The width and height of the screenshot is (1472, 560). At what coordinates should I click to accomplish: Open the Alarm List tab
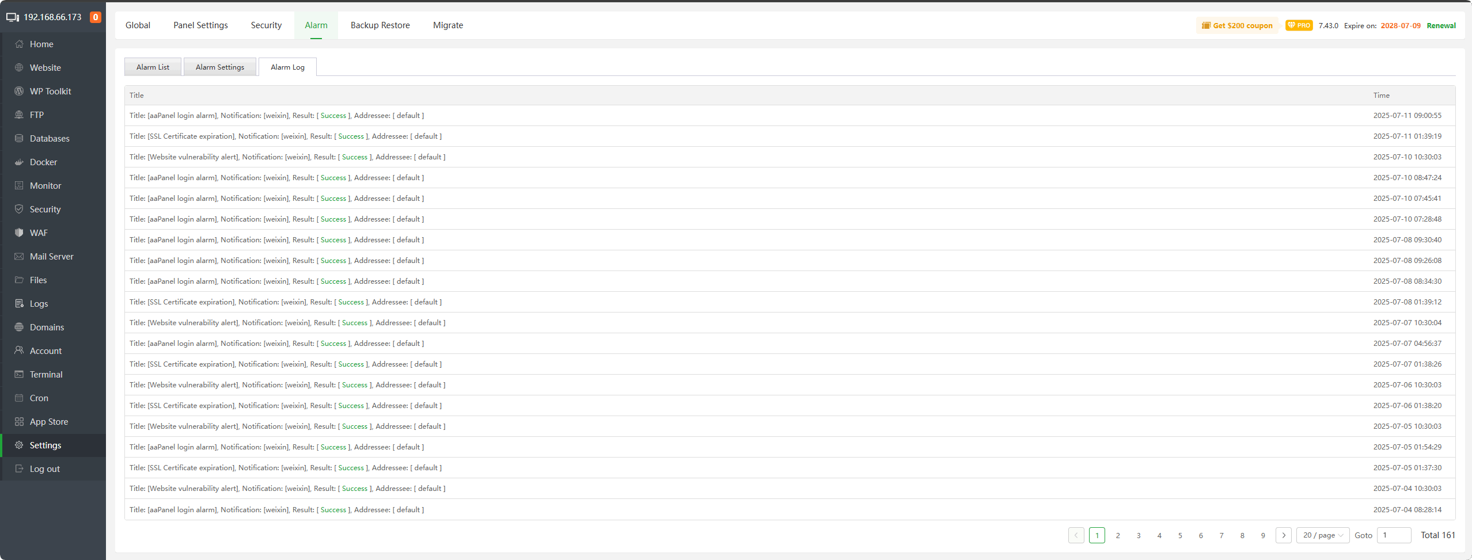tap(153, 67)
